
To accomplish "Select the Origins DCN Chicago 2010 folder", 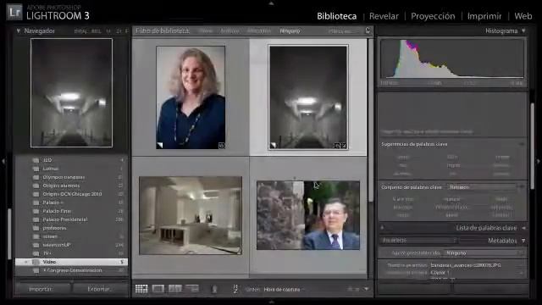I will (x=71, y=194).
